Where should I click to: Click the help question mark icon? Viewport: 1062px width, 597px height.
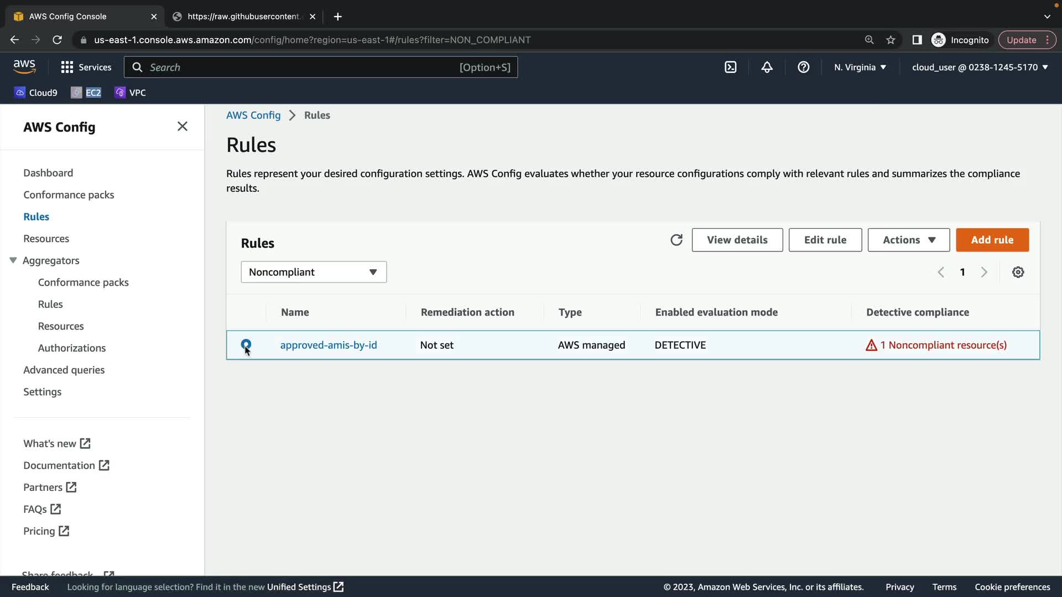[x=803, y=67]
